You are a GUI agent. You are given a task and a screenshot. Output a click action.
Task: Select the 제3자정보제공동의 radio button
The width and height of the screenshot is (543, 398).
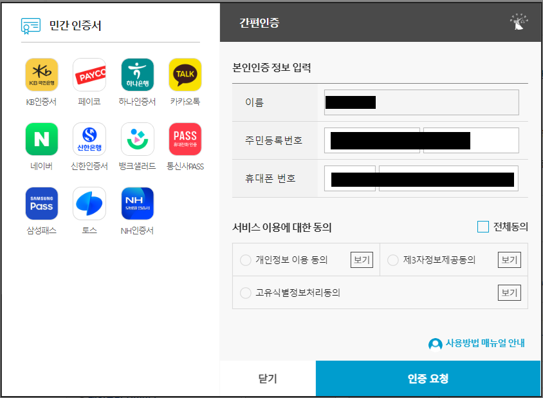393,260
